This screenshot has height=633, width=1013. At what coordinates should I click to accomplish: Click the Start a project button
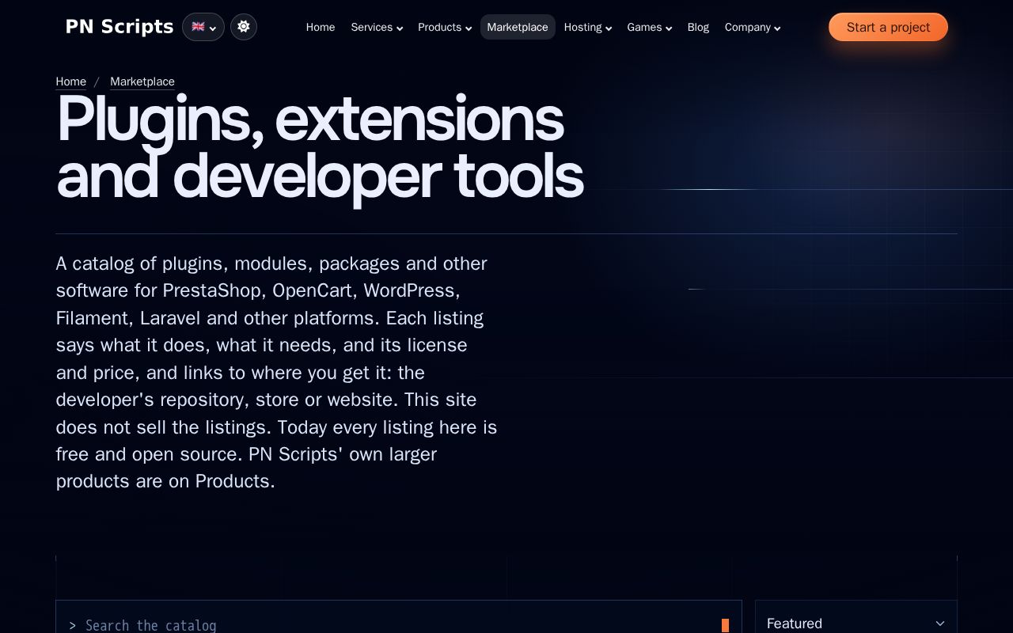(x=888, y=27)
